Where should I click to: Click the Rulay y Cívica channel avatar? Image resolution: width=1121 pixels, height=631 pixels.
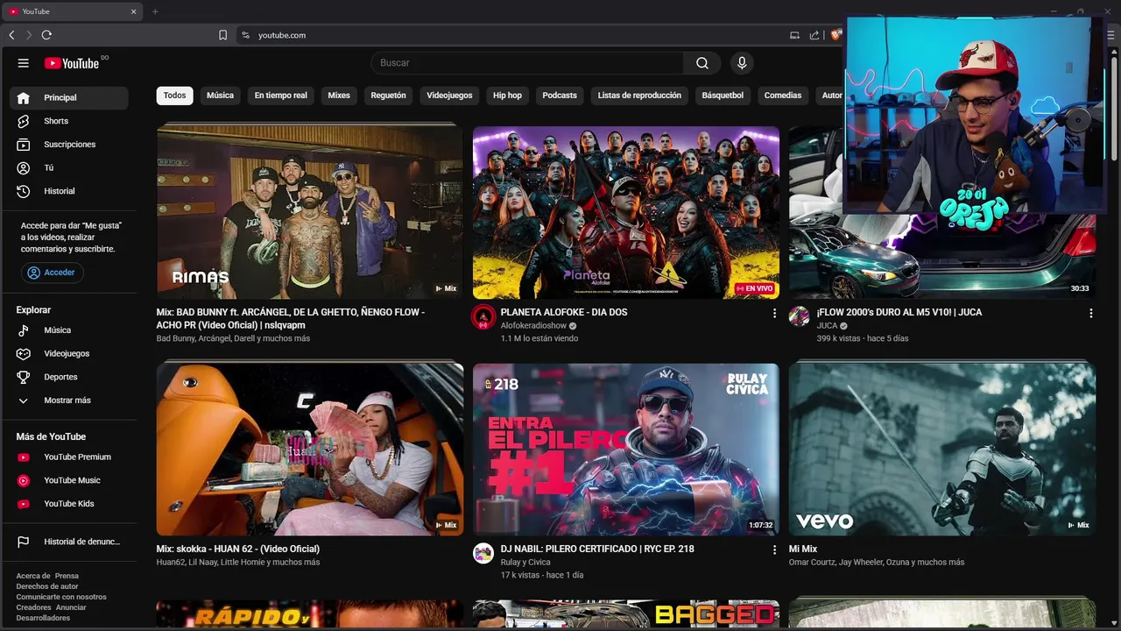click(483, 553)
